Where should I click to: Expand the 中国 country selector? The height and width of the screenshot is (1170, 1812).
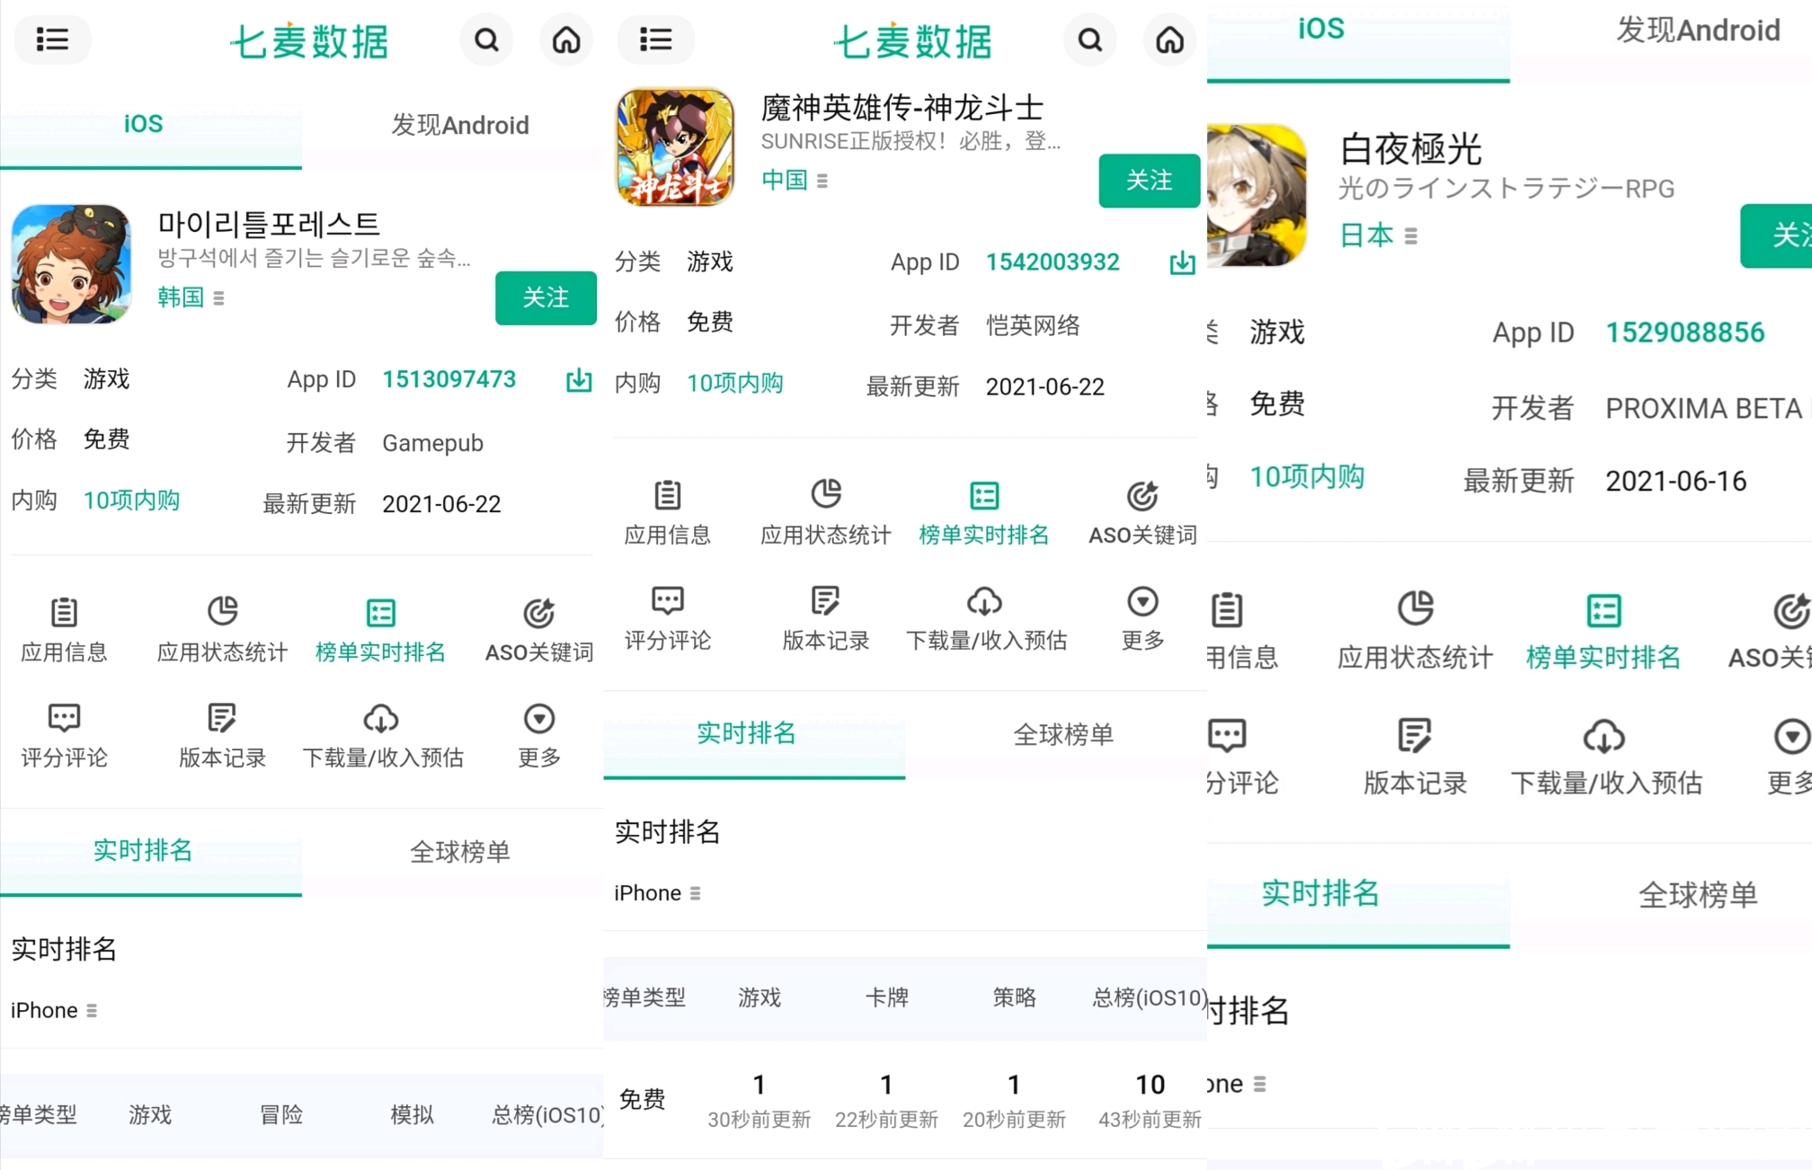click(794, 180)
